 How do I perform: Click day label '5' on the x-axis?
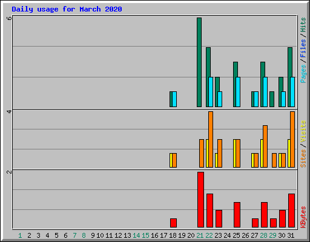tap(56, 235)
